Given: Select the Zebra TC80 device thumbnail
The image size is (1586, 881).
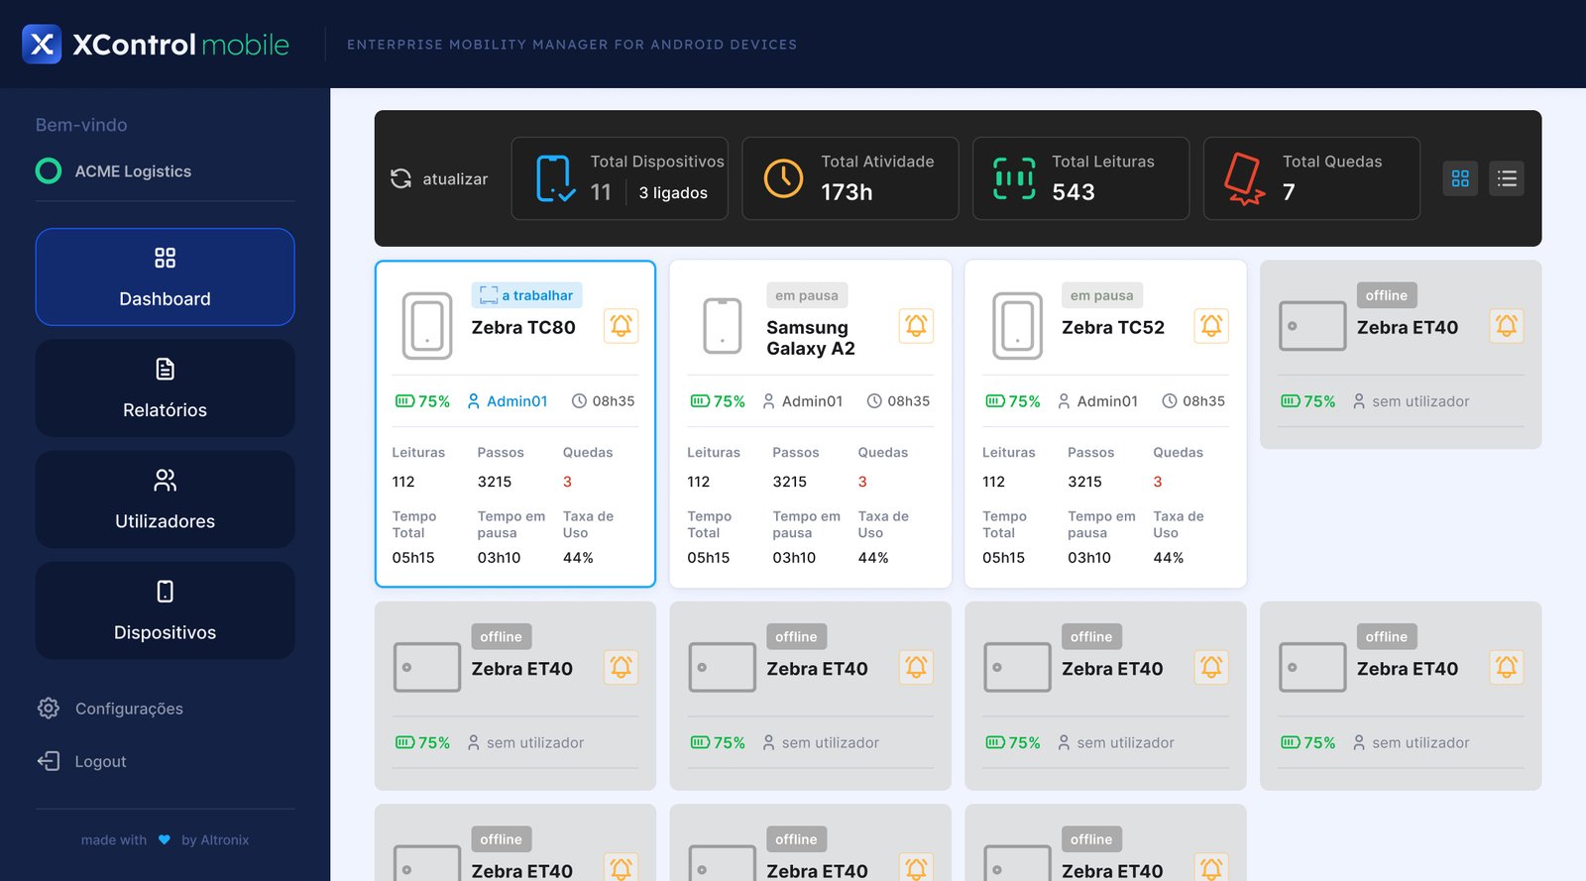Looking at the screenshot, I should click(427, 326).
